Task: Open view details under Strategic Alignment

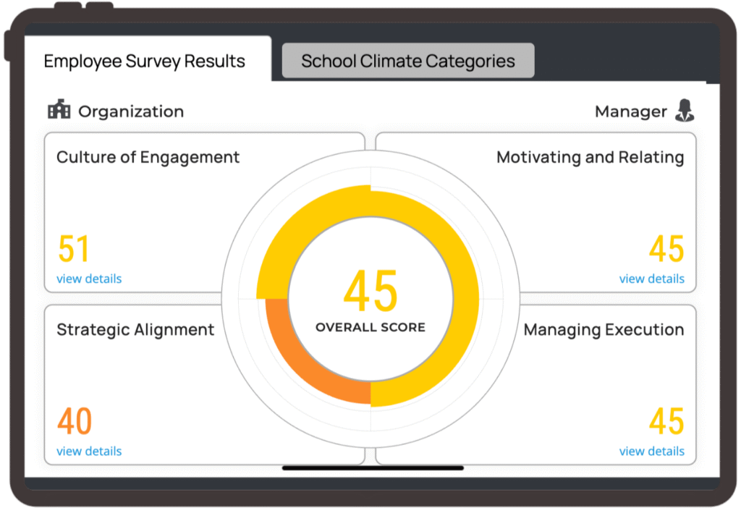Action: pyautogui.click(x=89, y=451)
